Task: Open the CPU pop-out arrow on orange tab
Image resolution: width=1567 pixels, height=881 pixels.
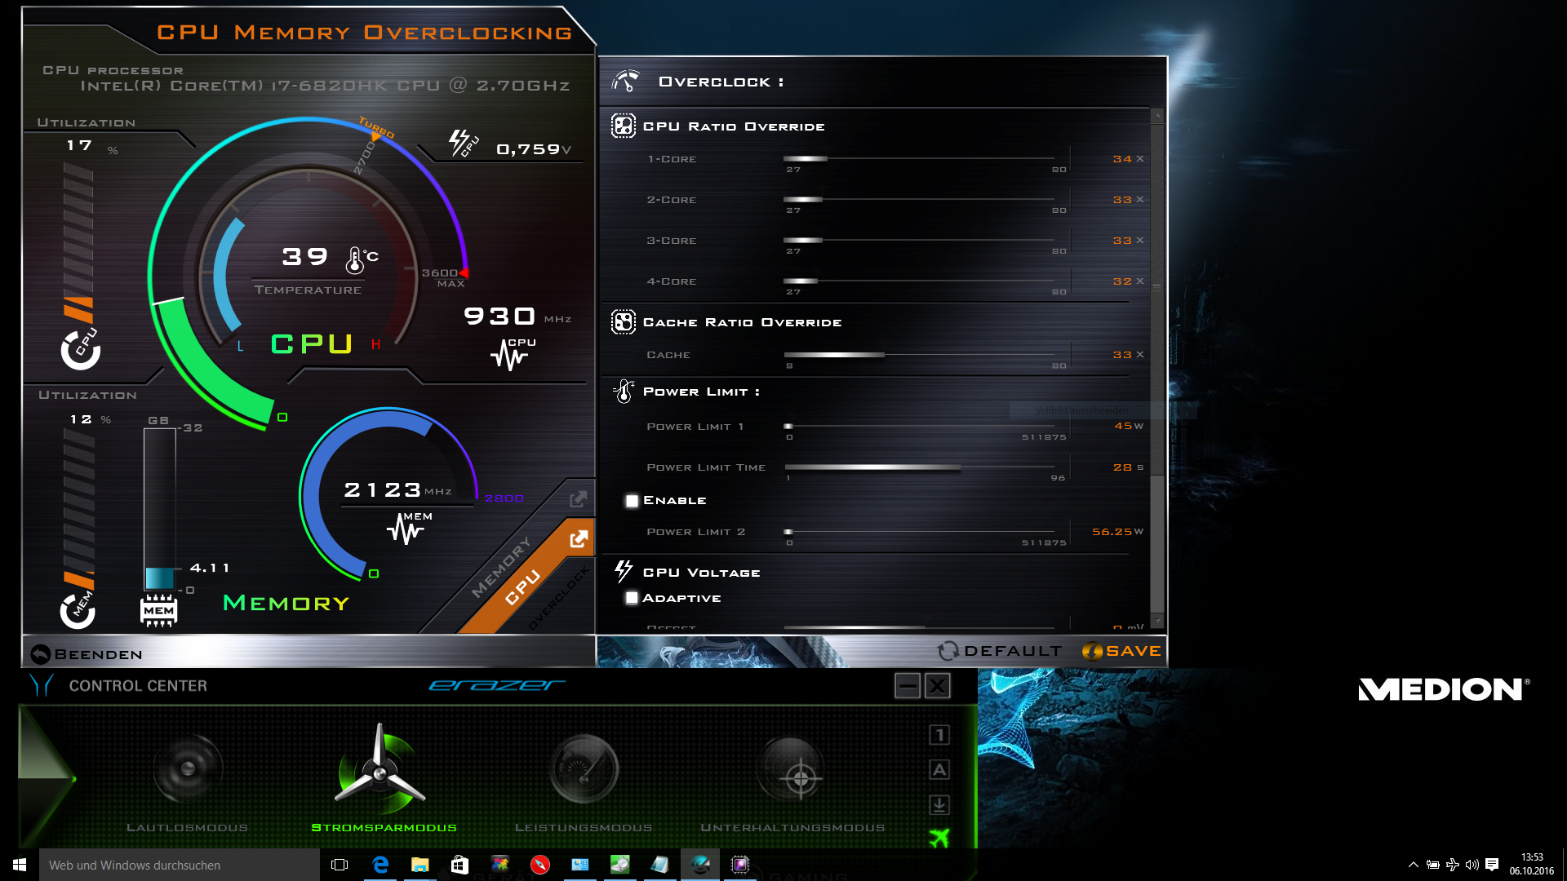Action: pos(579,539)
